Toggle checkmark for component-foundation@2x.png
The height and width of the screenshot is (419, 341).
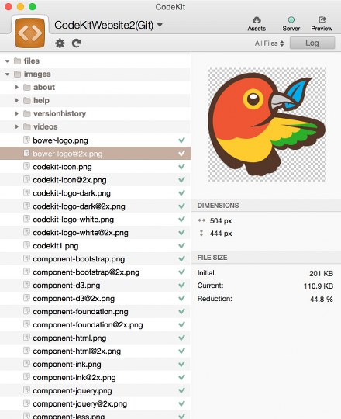pyautogui.click(x=181, y=324)
